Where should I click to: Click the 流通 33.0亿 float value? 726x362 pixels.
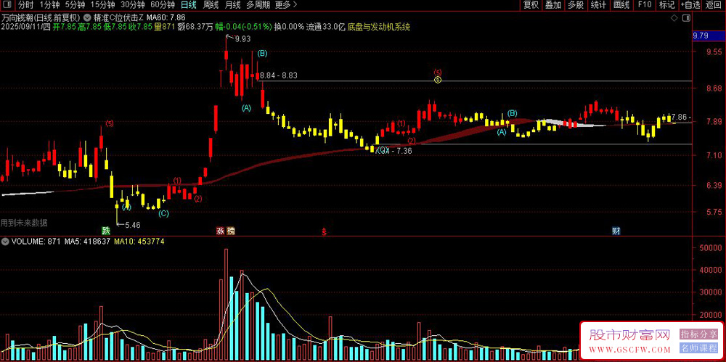click(326, 27)
